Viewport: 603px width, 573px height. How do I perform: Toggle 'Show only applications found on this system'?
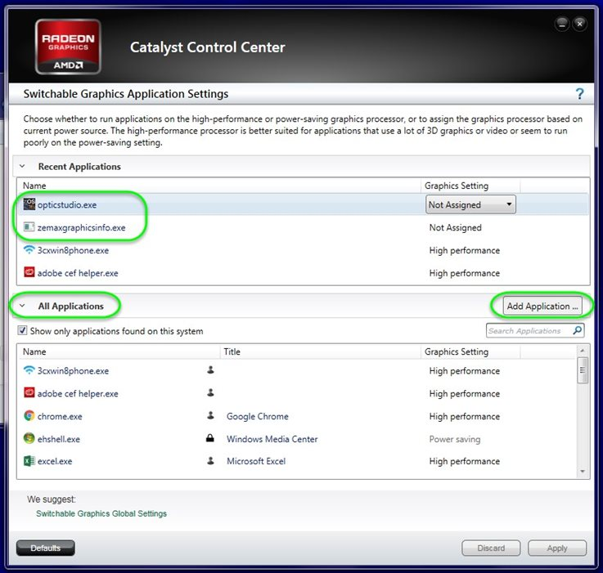[22, 330]
